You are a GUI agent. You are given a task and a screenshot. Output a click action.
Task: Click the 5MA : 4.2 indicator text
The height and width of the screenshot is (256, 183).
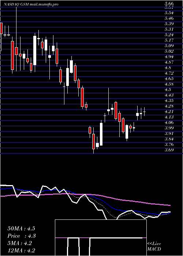[20, 243]
